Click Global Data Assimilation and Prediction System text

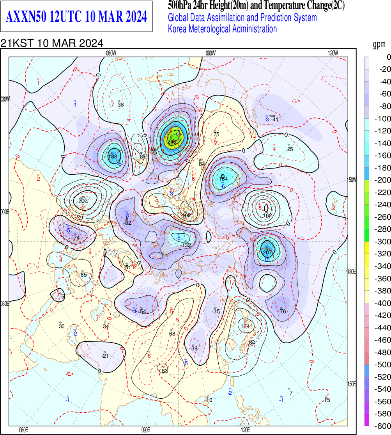(x=242, y=18)
